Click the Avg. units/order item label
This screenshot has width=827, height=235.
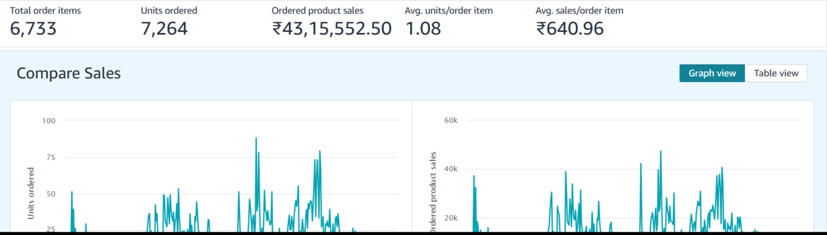(449, 10)
